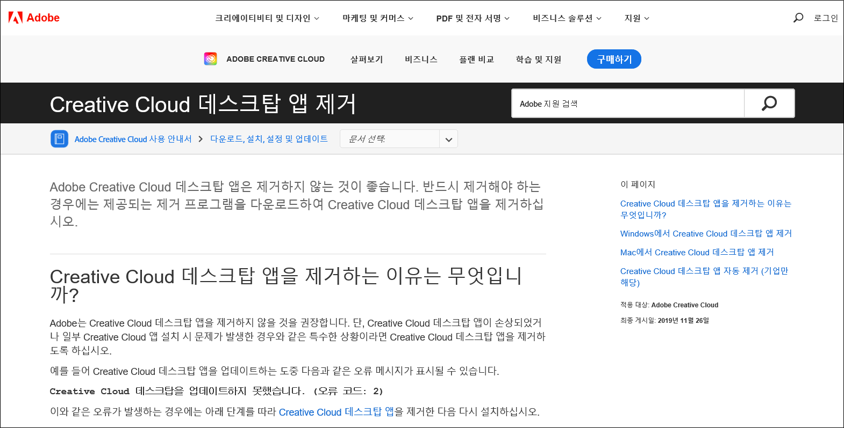Jump to Creative Cloud 데스크탑 앱 자동 제거 (기업만 해당)

click(x=704, y=277)
